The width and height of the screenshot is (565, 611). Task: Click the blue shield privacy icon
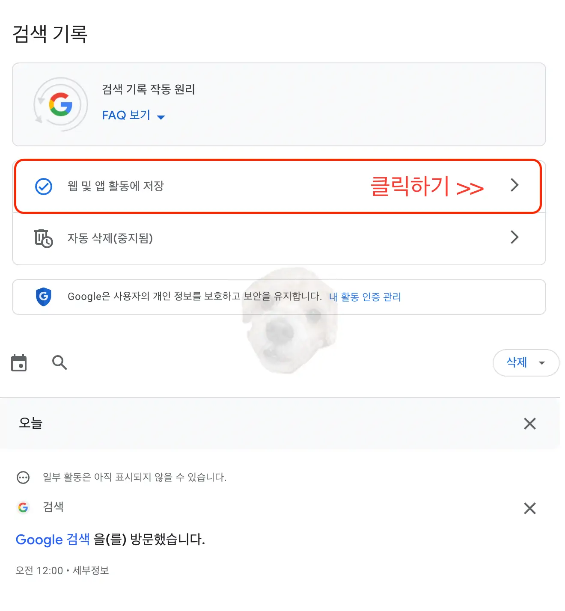pos(44,297)
